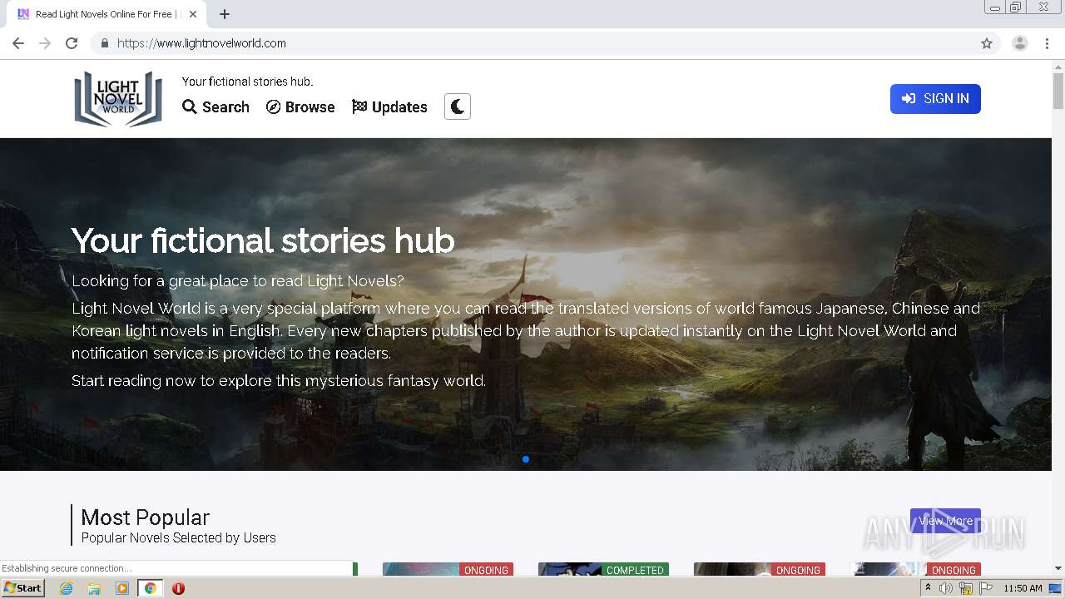1065x599 pixels.
Task: Click the 11:50 AM clock
Action: [1023, 588]
